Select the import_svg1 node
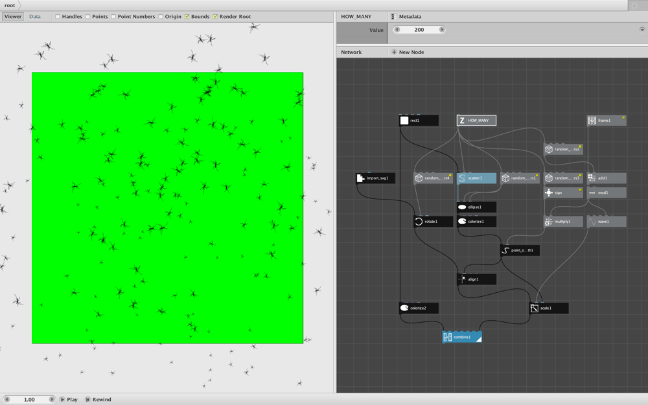Image resolution: width=648 pixels, height=405 pixels. coord(375,178)
